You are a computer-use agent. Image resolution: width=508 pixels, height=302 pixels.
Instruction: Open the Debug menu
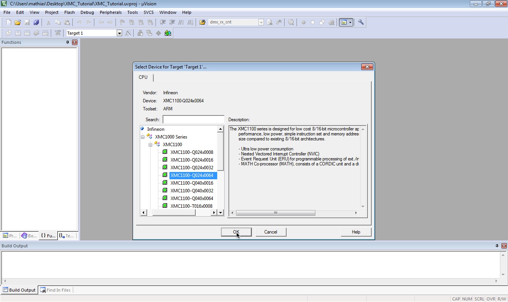pyautogui.click(x=87, y=12)
